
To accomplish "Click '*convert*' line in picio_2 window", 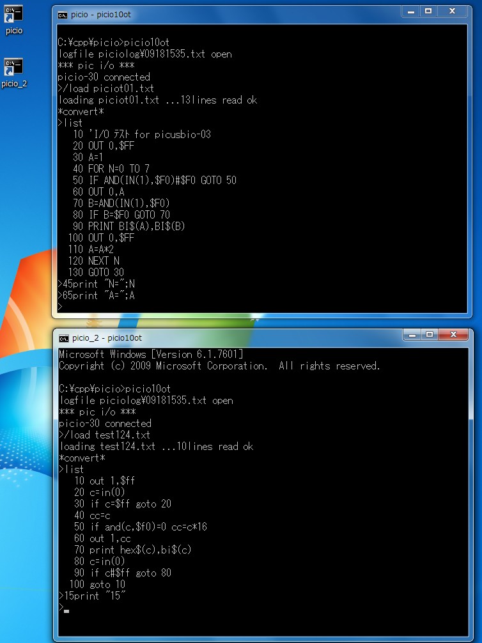I will coord(82,458).
